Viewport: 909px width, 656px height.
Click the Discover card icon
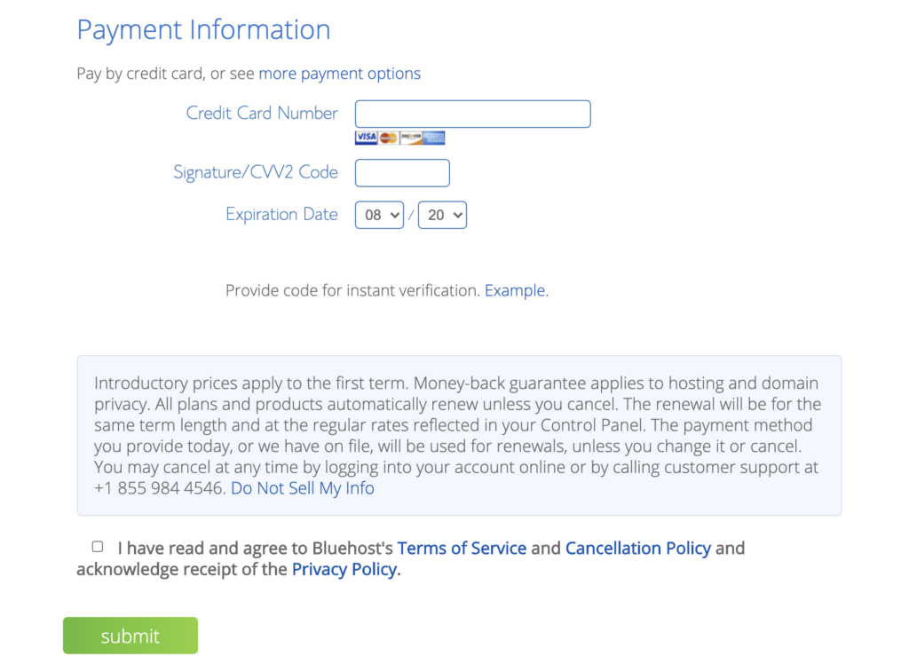point(411,138)
